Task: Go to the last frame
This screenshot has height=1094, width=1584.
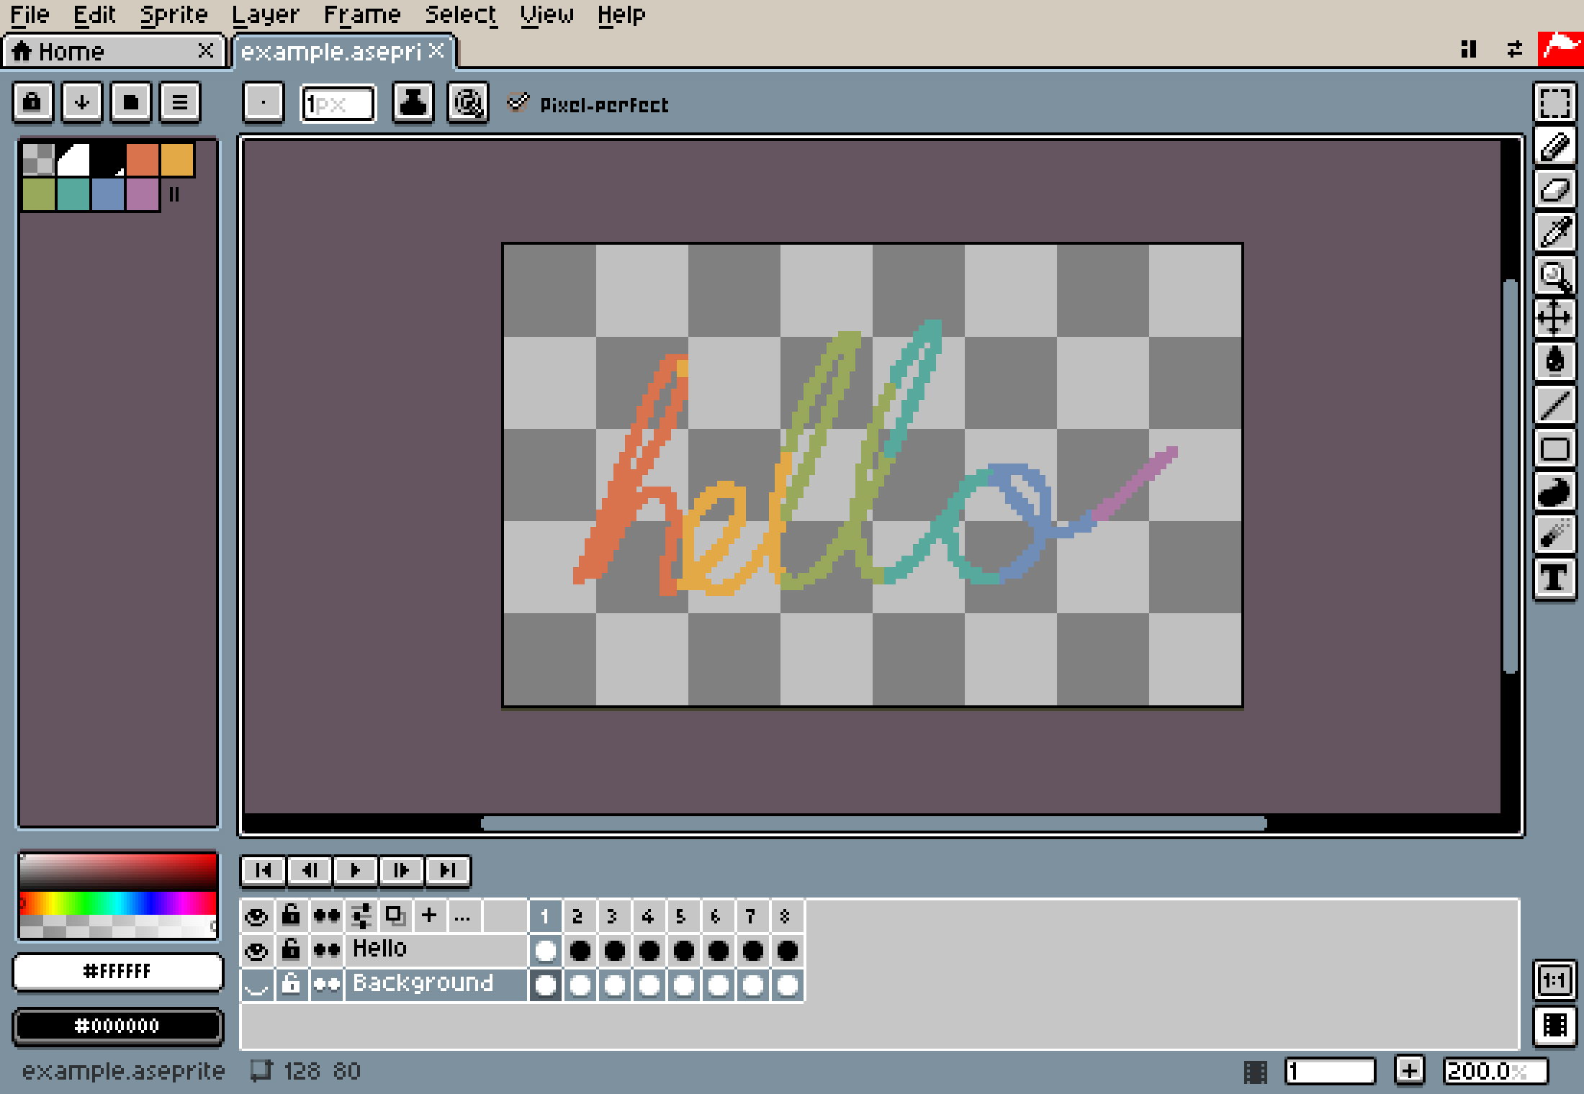Action: 447,871
